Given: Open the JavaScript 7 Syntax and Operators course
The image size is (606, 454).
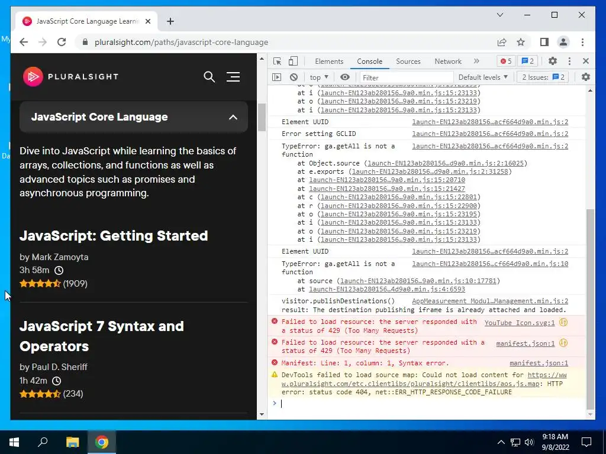Looking at the screenshot, I should pyautogui.click(x=102, y=336).
